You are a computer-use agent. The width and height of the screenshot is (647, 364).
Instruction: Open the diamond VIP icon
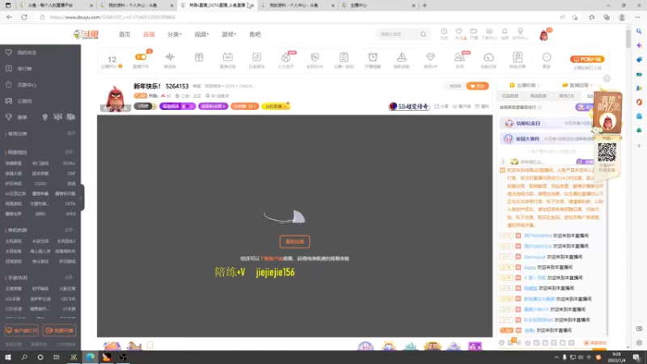coord(430,57)
